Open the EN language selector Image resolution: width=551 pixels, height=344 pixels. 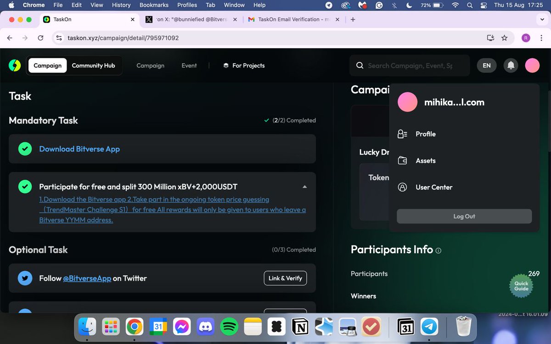[x=487, y=66]
